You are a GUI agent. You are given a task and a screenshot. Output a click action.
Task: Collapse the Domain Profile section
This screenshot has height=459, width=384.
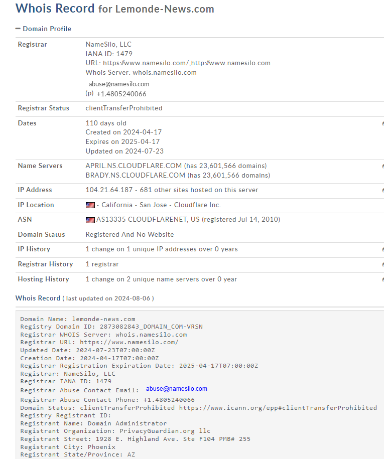coord(43,29)
